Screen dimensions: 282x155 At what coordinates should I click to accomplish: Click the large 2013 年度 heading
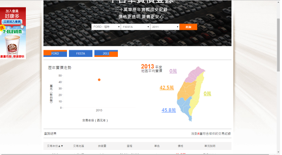coord(152,66)
